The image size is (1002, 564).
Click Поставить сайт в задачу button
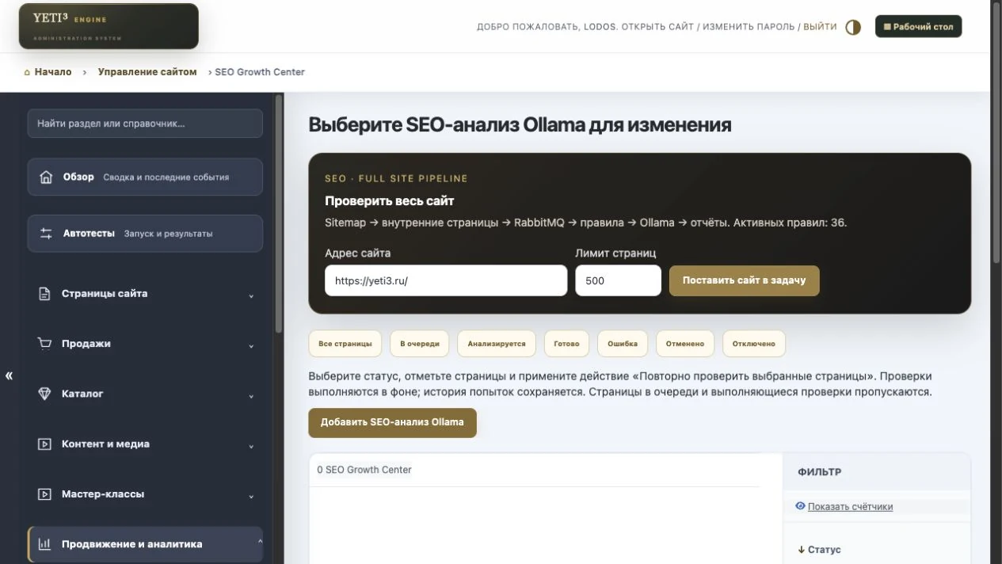tap(744, 280)
